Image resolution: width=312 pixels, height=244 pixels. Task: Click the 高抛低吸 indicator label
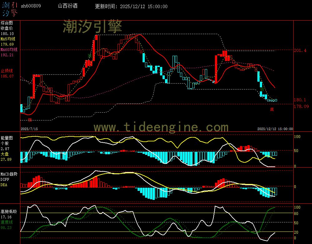coord(8,212)
